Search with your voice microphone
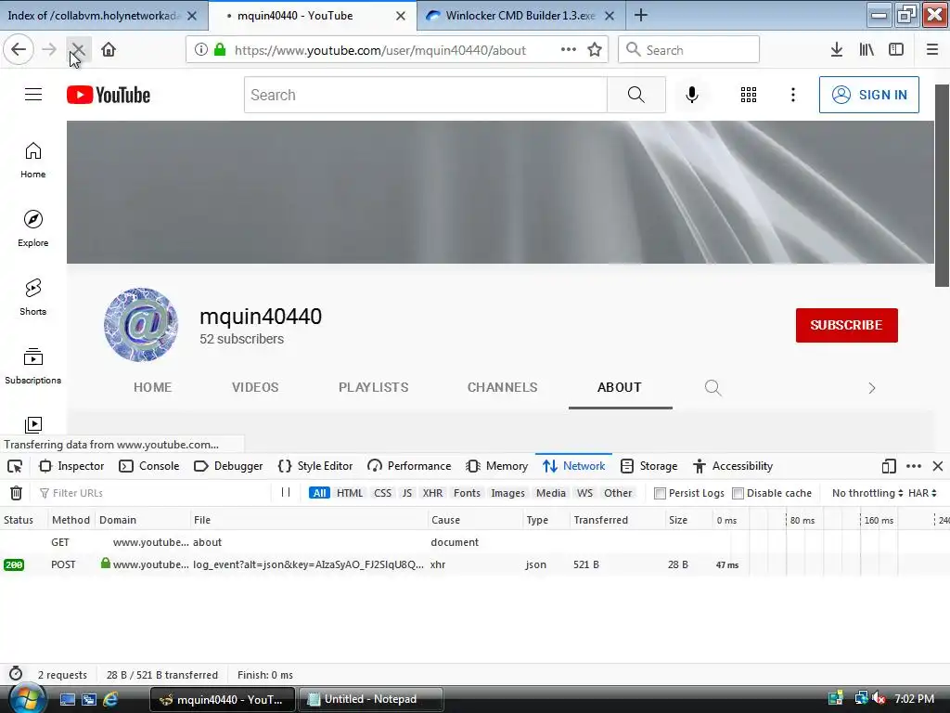This screenshot has width=950, height=713. click(692, 95)
